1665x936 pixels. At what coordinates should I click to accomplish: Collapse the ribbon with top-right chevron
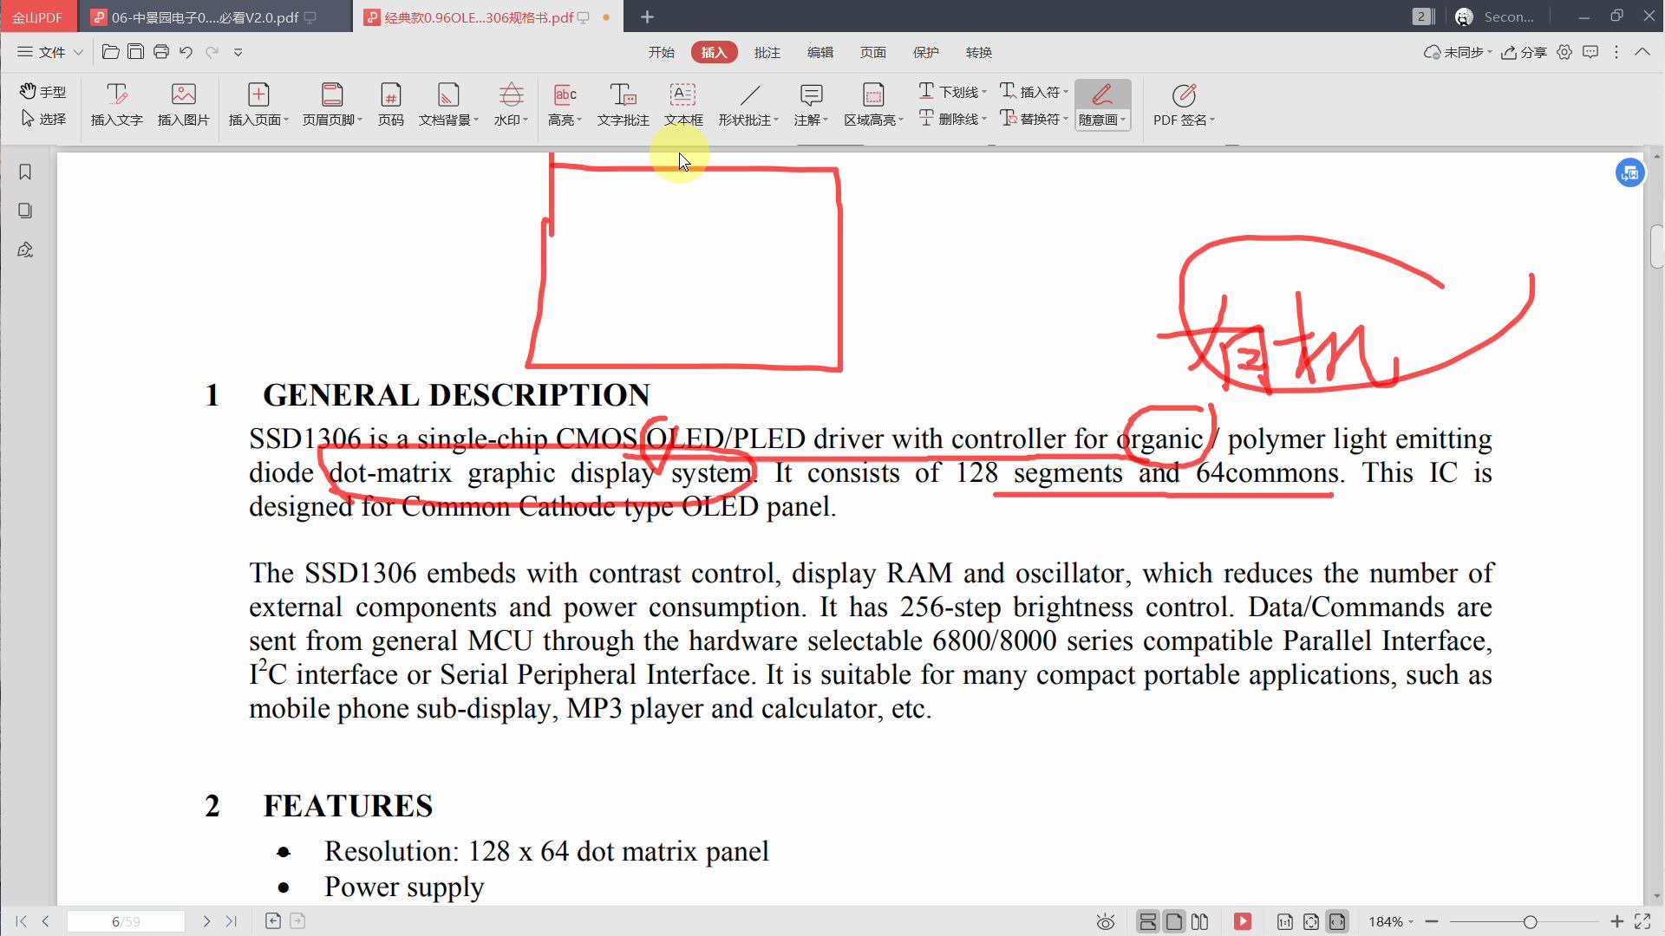[1642, 52]
